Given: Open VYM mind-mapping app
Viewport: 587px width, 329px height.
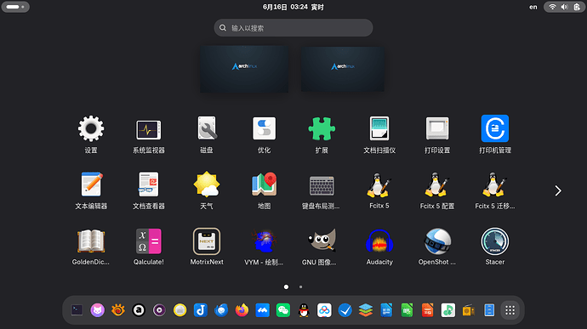Looking at the screenshot, I should [265, 241].
